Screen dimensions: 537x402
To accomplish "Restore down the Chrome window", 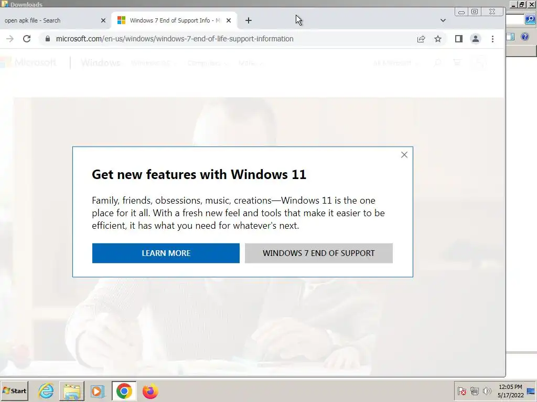I will click(x=474, y=12).
